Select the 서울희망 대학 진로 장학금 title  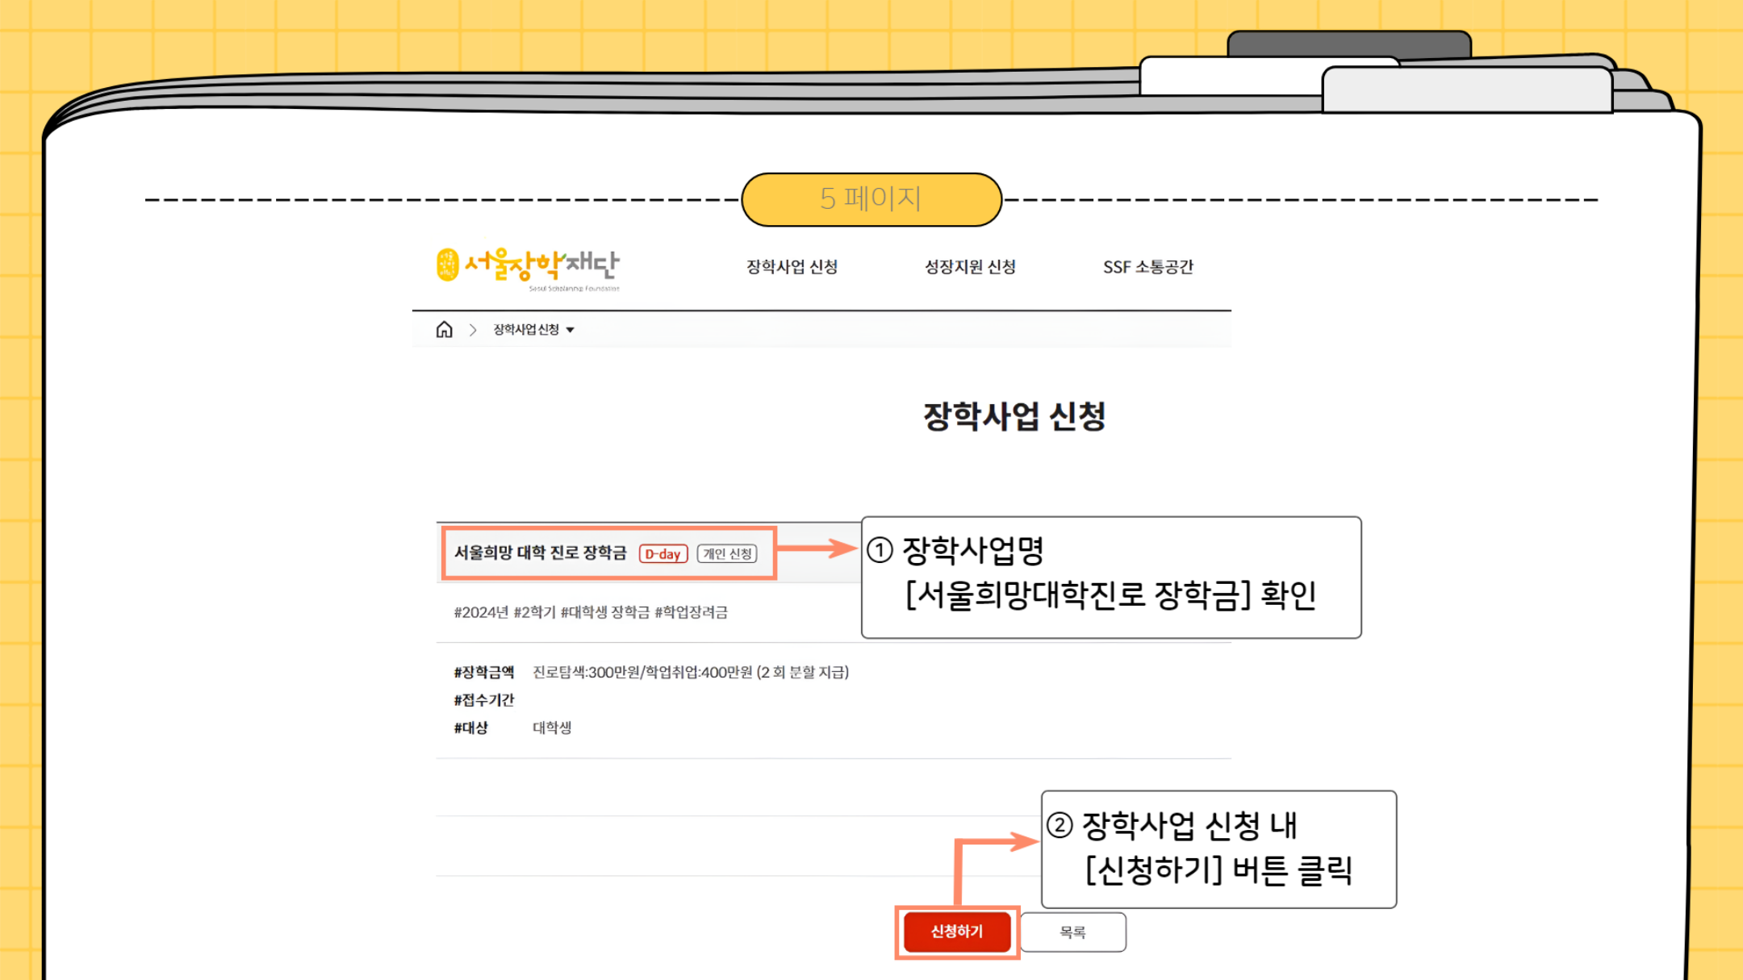click(540, 553)
